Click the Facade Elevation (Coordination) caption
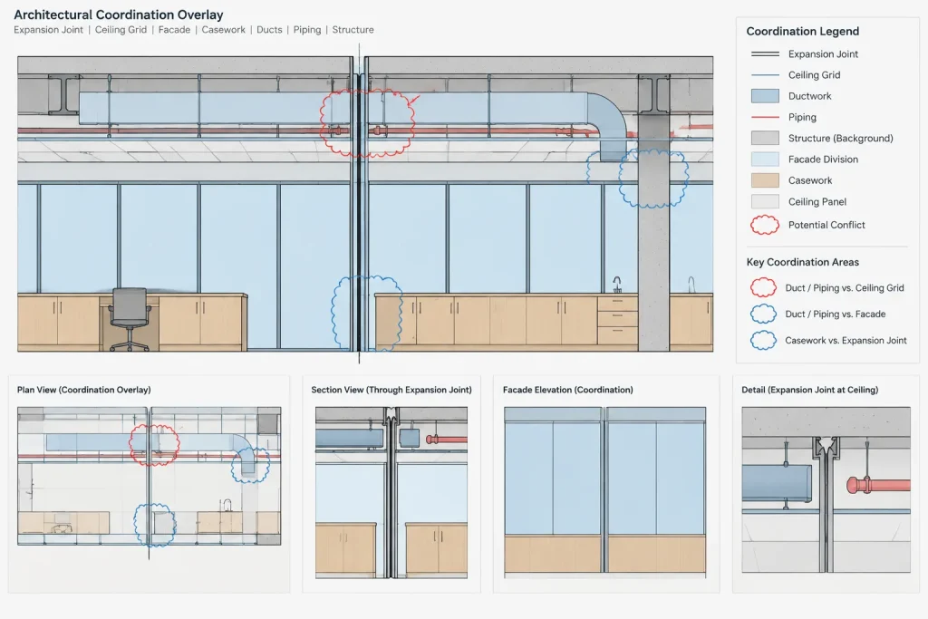Screen dimensions: 928x619 568,390
